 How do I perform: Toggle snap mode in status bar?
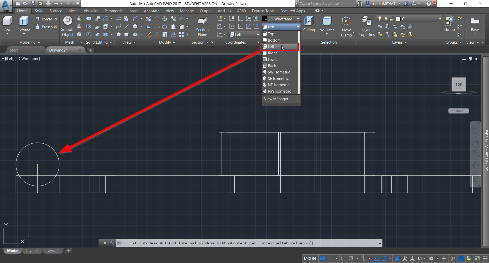click(x=330, y=258)
